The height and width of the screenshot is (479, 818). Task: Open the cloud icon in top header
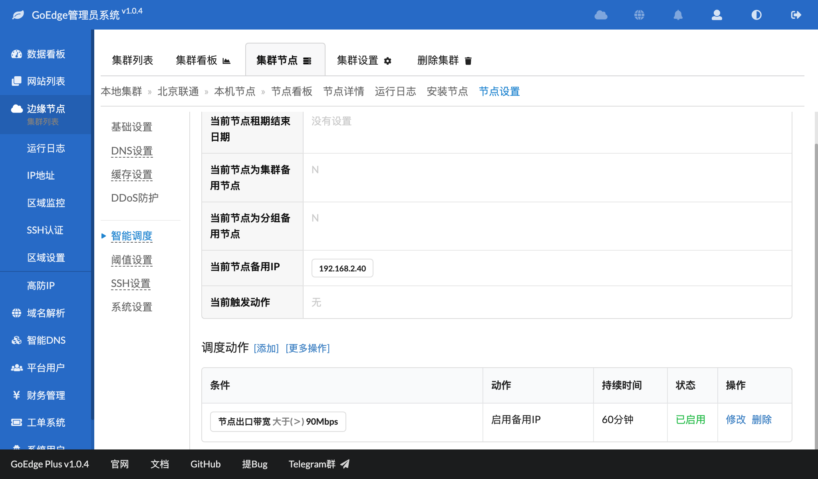click(x=601, y=15)
